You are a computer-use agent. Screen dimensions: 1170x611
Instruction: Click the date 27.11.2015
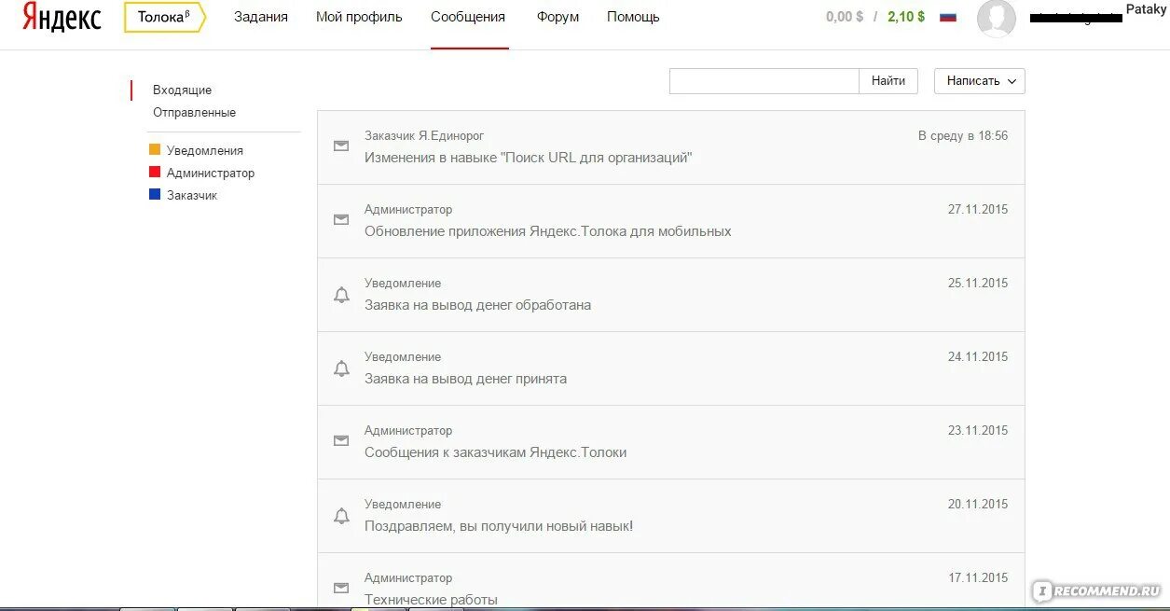pyautogui.click(x=978, y=210)
